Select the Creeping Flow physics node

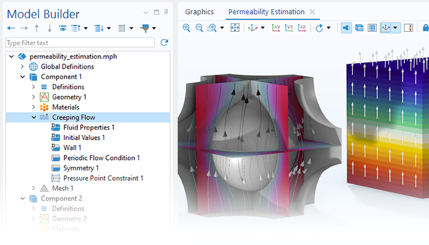pos(74,118)
